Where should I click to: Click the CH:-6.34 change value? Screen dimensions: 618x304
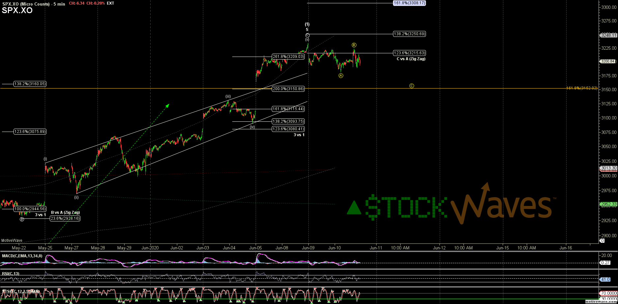76,3
